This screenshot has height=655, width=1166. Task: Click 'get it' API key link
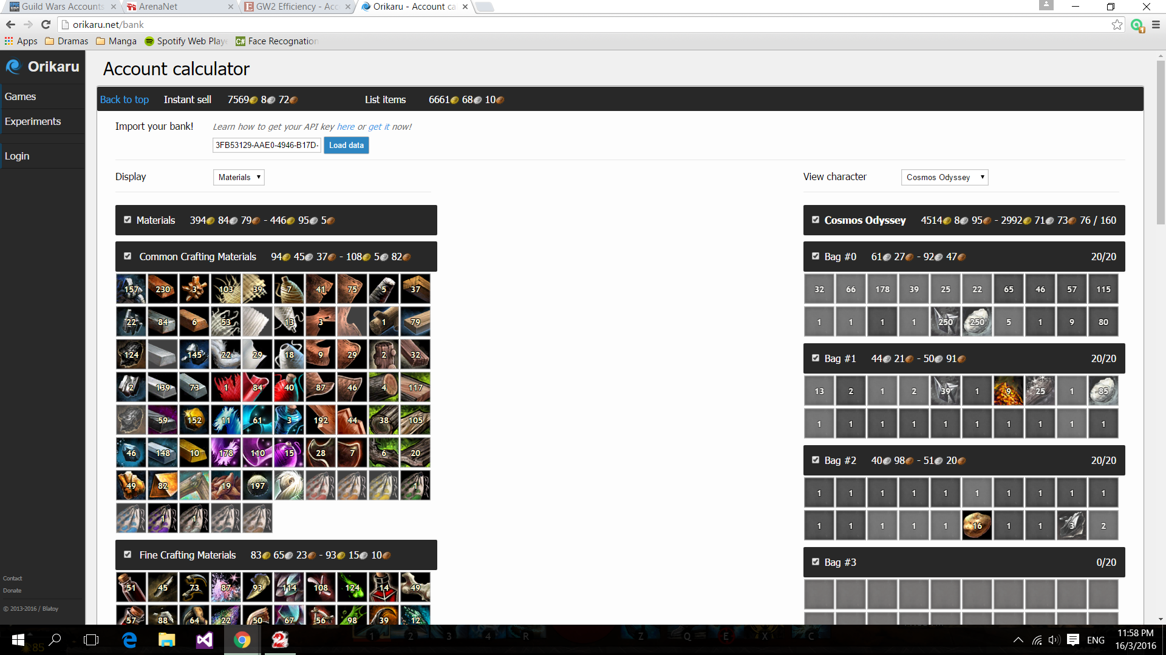pos(378,127)
